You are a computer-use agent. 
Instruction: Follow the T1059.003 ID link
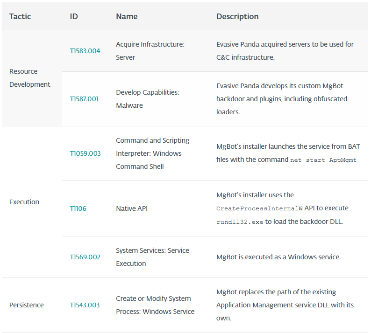pyautogui.click(x=85, y=153)
